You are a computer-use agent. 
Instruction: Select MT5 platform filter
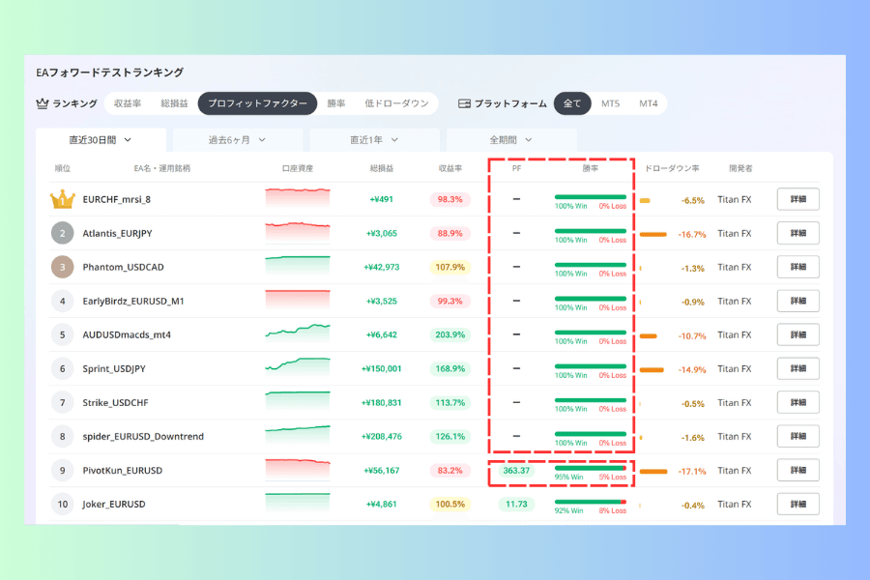(610, 103)
